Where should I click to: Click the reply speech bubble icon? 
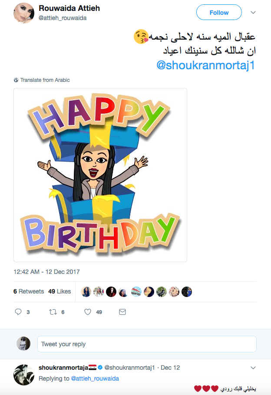point(18,312)
